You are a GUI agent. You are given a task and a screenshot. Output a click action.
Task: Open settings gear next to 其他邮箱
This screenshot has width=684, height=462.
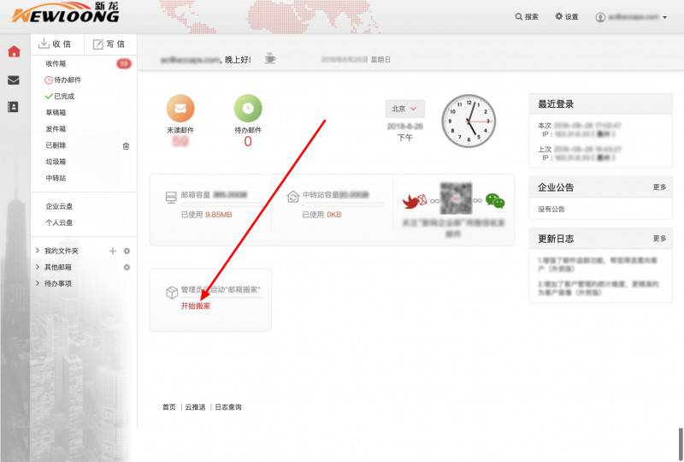point(127,267)
